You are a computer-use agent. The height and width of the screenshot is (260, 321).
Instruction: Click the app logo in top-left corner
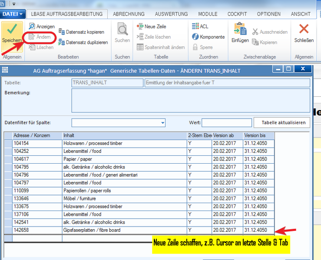coord(3,3)
